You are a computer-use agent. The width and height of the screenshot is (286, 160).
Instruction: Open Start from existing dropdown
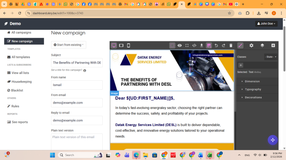tap(69, 45)
